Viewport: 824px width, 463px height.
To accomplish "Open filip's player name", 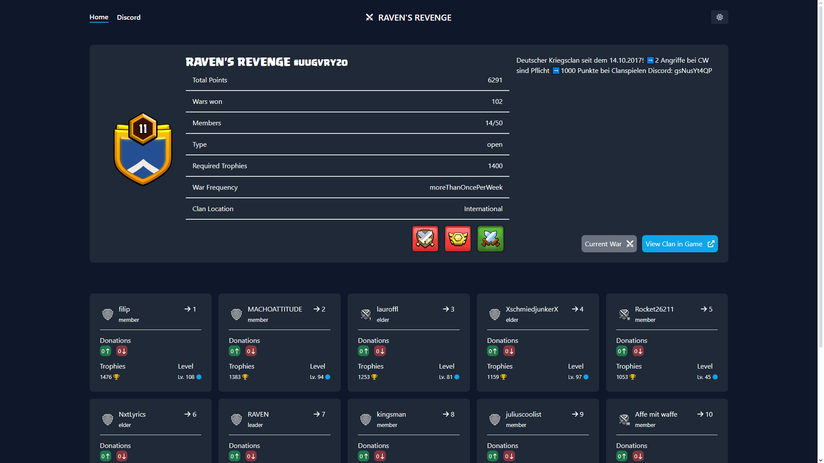I will click(124, 309).
